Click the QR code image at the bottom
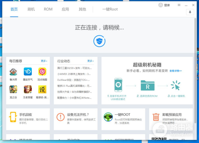 [159, 139]
